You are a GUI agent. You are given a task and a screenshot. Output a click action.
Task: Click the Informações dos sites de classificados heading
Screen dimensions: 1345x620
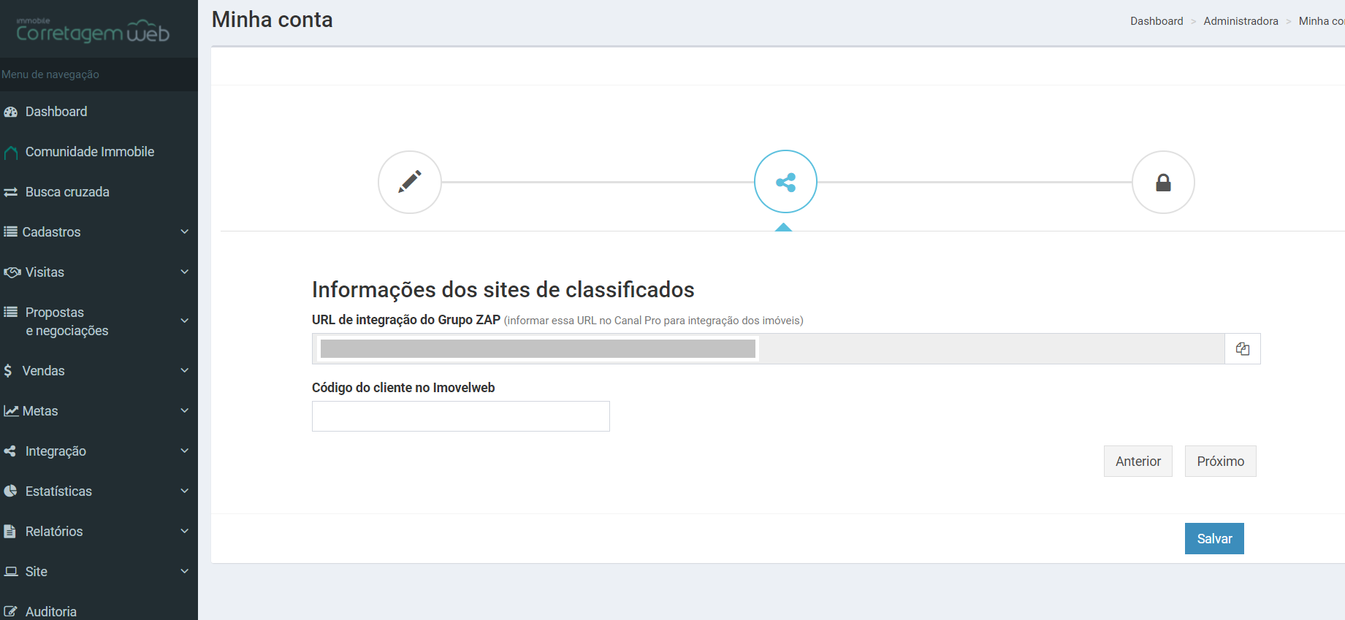503,290
